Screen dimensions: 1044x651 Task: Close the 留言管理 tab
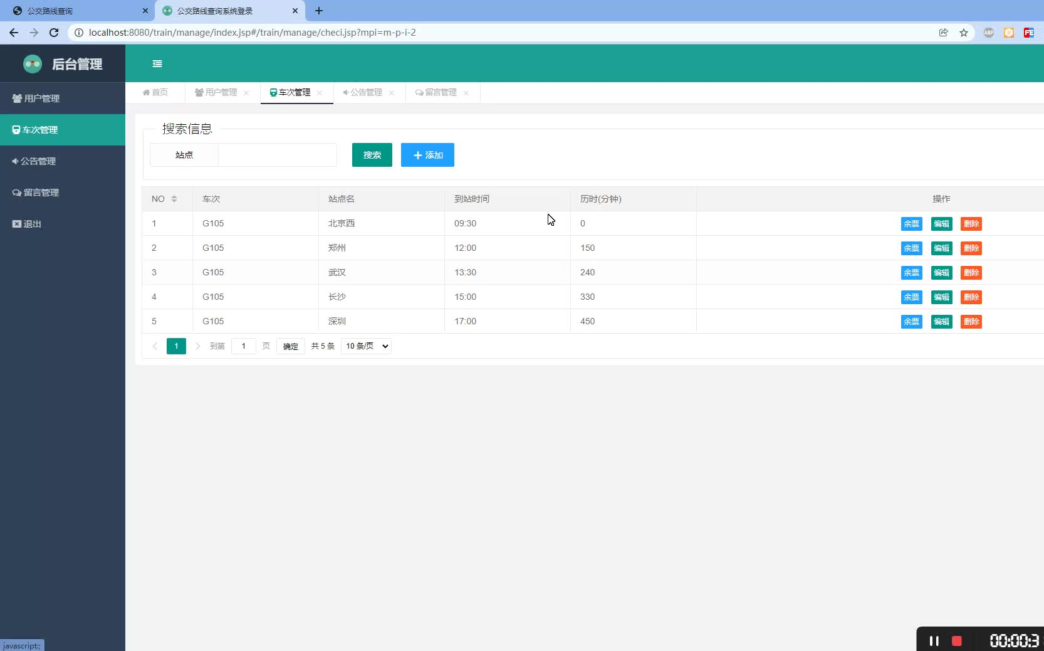click(466, 93)
